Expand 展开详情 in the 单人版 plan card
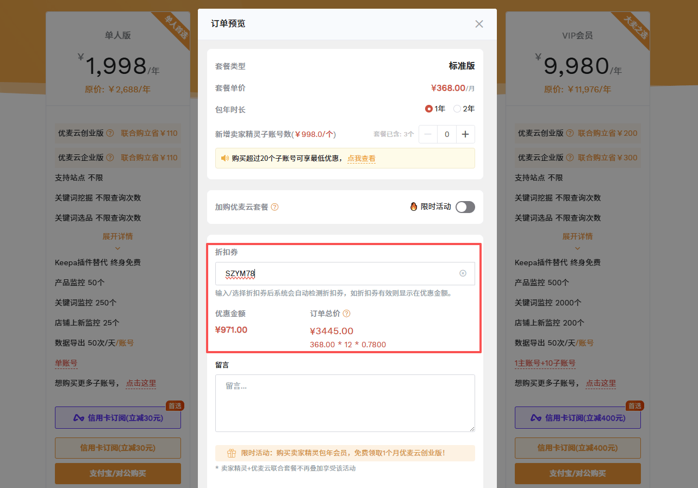Screen dimensions: 698x488 117,237
